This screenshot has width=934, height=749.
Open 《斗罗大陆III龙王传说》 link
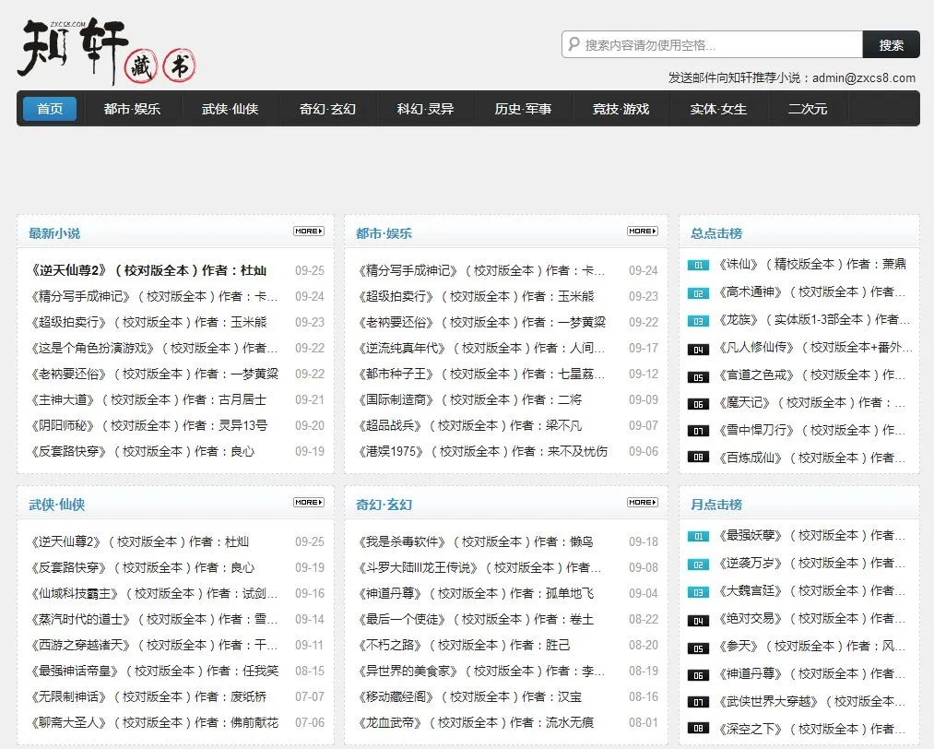(x=479, y=568)
